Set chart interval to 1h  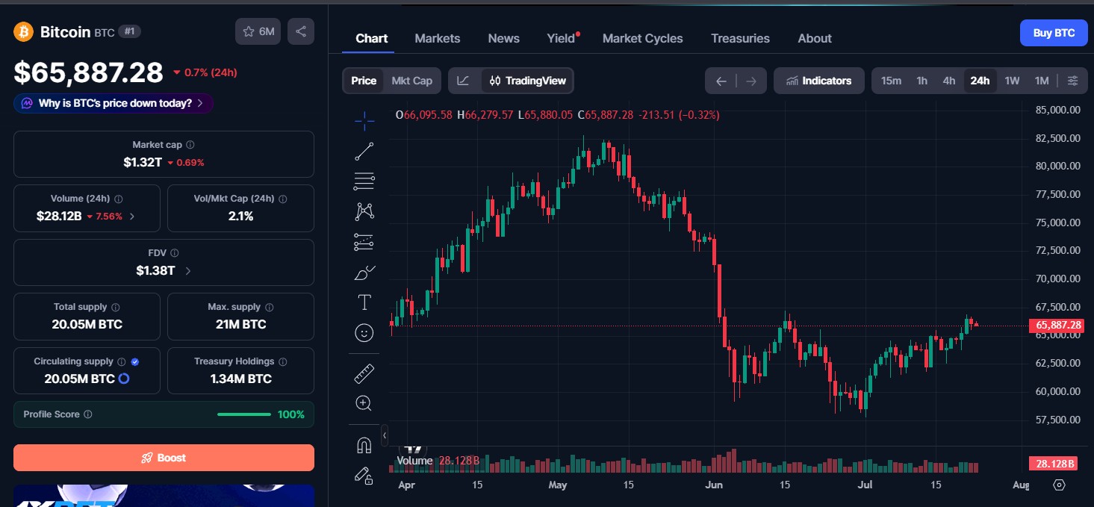click(922, 81)
